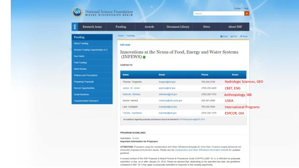This screenshot has height=168, width=299.
Task: Click the NSF globe logo
Action: 77,12
